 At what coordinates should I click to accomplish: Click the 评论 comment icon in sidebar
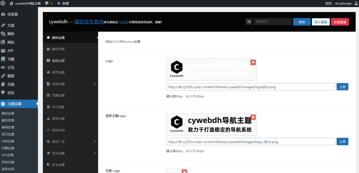[3, 93]
